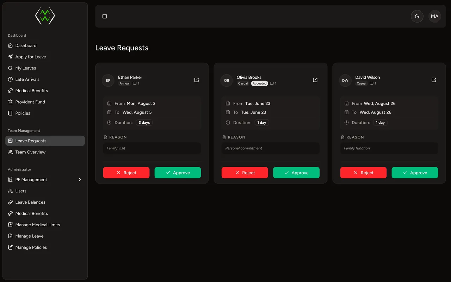Open Provident Fund page
Image resolution: width=451 pixels, height=282 pixels.
[45, 102]
